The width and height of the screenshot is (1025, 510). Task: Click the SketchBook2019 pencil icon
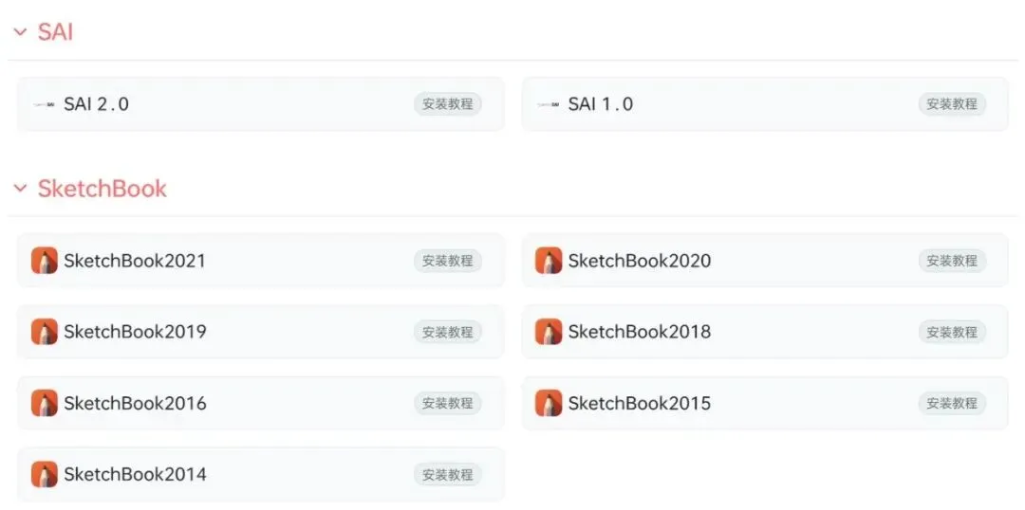pos(44,332)
